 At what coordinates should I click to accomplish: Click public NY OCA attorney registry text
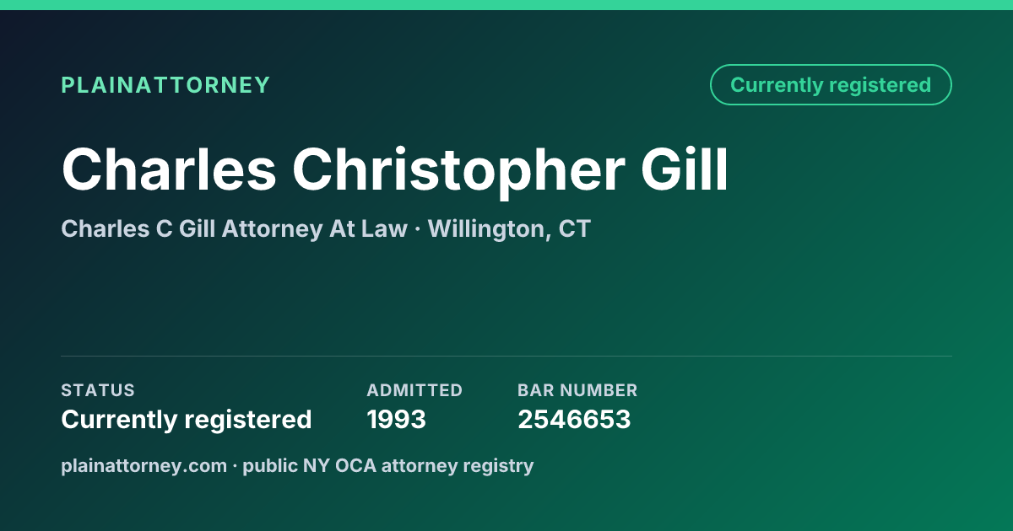click(x=388, y=465)
